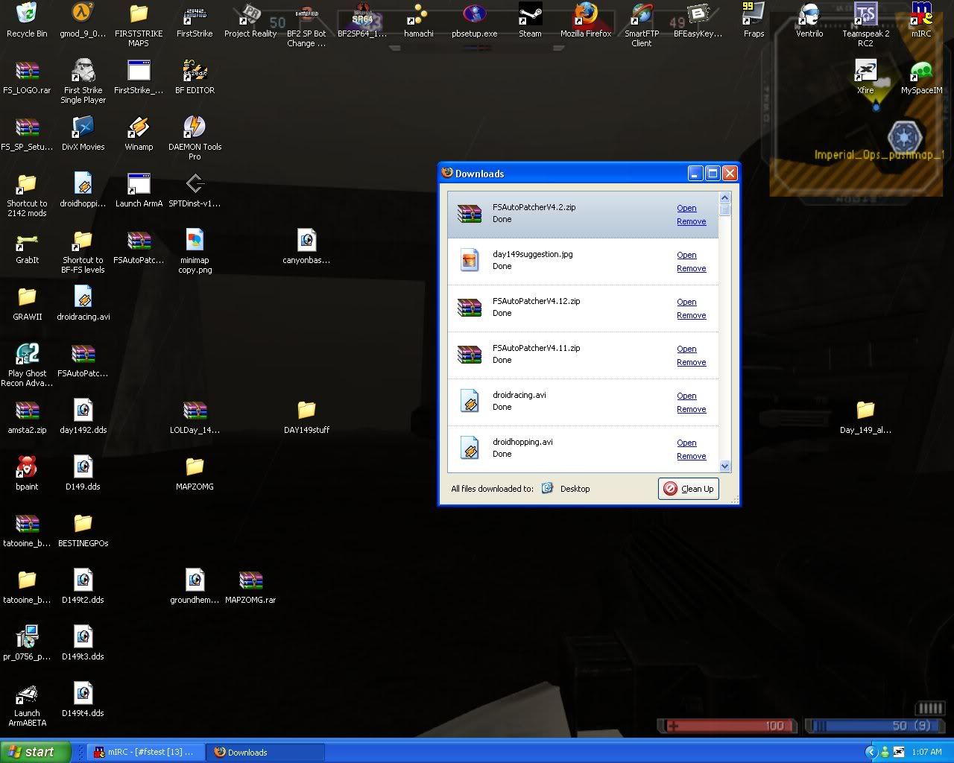
Task: Click the Downloads scrollbar down arrow
Action: point(725,466)
